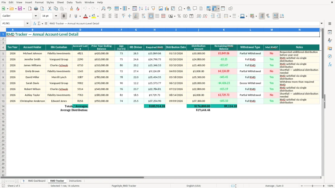Open the Underline style dropdown arrow
This screenshot has height=188, width=335.
click(x=80, y=16)
